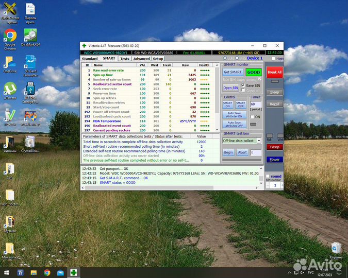The image size is (348, 278).
Task: Enable the Timer ON checkbox
Action: [x=252, y=117]
